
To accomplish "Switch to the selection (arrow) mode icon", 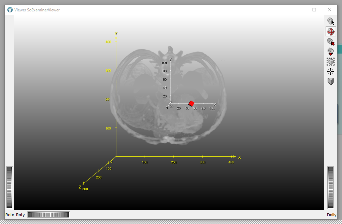I will 331,22.
